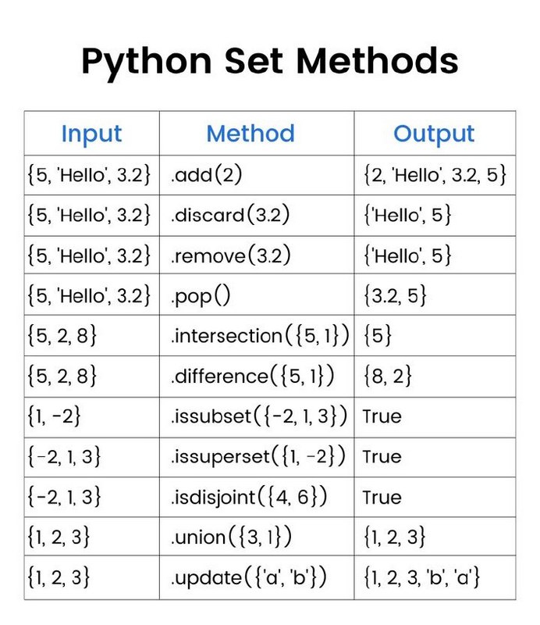Click the .union({3, 1}) cell
The height and width of the screenshot is (625, 540).
[x=257, y=537]
